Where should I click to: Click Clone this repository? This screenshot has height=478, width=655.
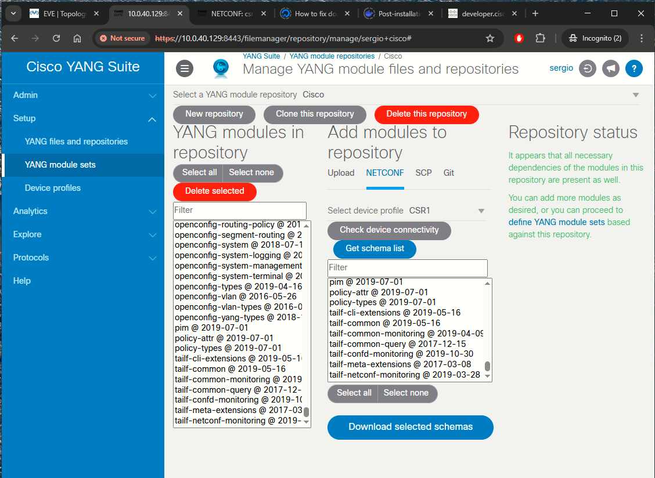click(x=315, y=114)
